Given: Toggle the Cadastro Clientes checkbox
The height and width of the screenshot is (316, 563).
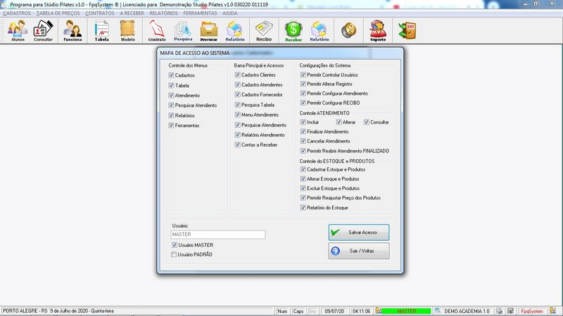Looking at the screenshot, I should pyautogui.click(x=237, y=74).
